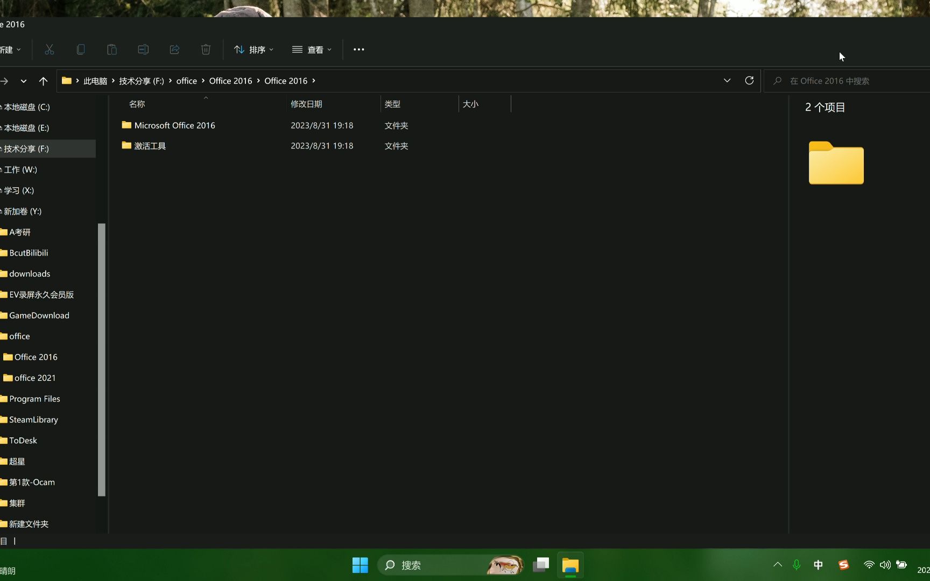Sort by 类型 column header
The image size is (930, 581).
click(x=392, y=104)
